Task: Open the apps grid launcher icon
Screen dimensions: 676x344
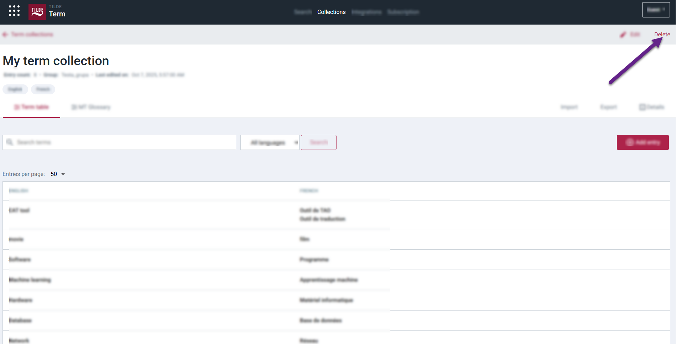Action: pos(14,11)
